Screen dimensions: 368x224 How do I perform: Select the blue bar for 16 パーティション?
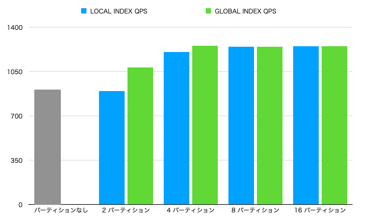(x=306, y=125)
